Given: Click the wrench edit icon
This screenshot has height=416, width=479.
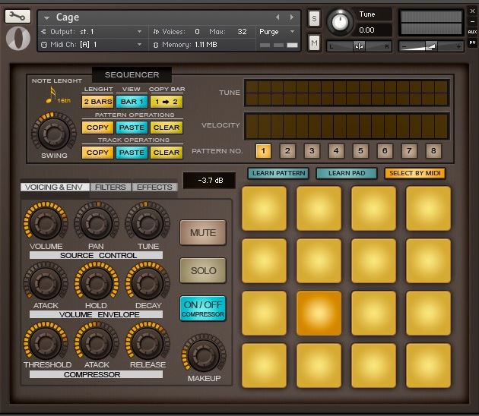Looking at the screenshot, I should pyautogui.click(x=17, y=16).
